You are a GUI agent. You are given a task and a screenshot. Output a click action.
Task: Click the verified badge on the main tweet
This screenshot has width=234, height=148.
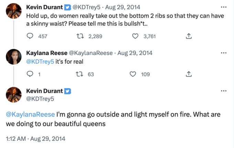click(x=67, y=91)
